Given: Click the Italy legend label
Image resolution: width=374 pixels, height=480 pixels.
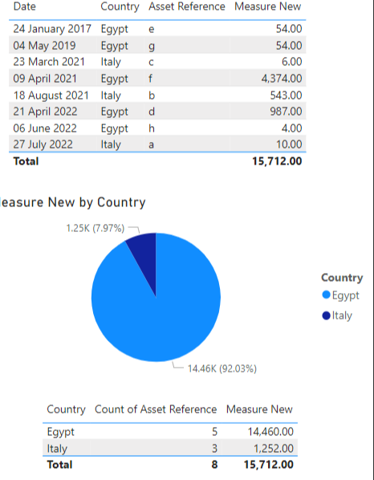Looking at the screenshot, I should pyautogui.click(x=342, y=315).
